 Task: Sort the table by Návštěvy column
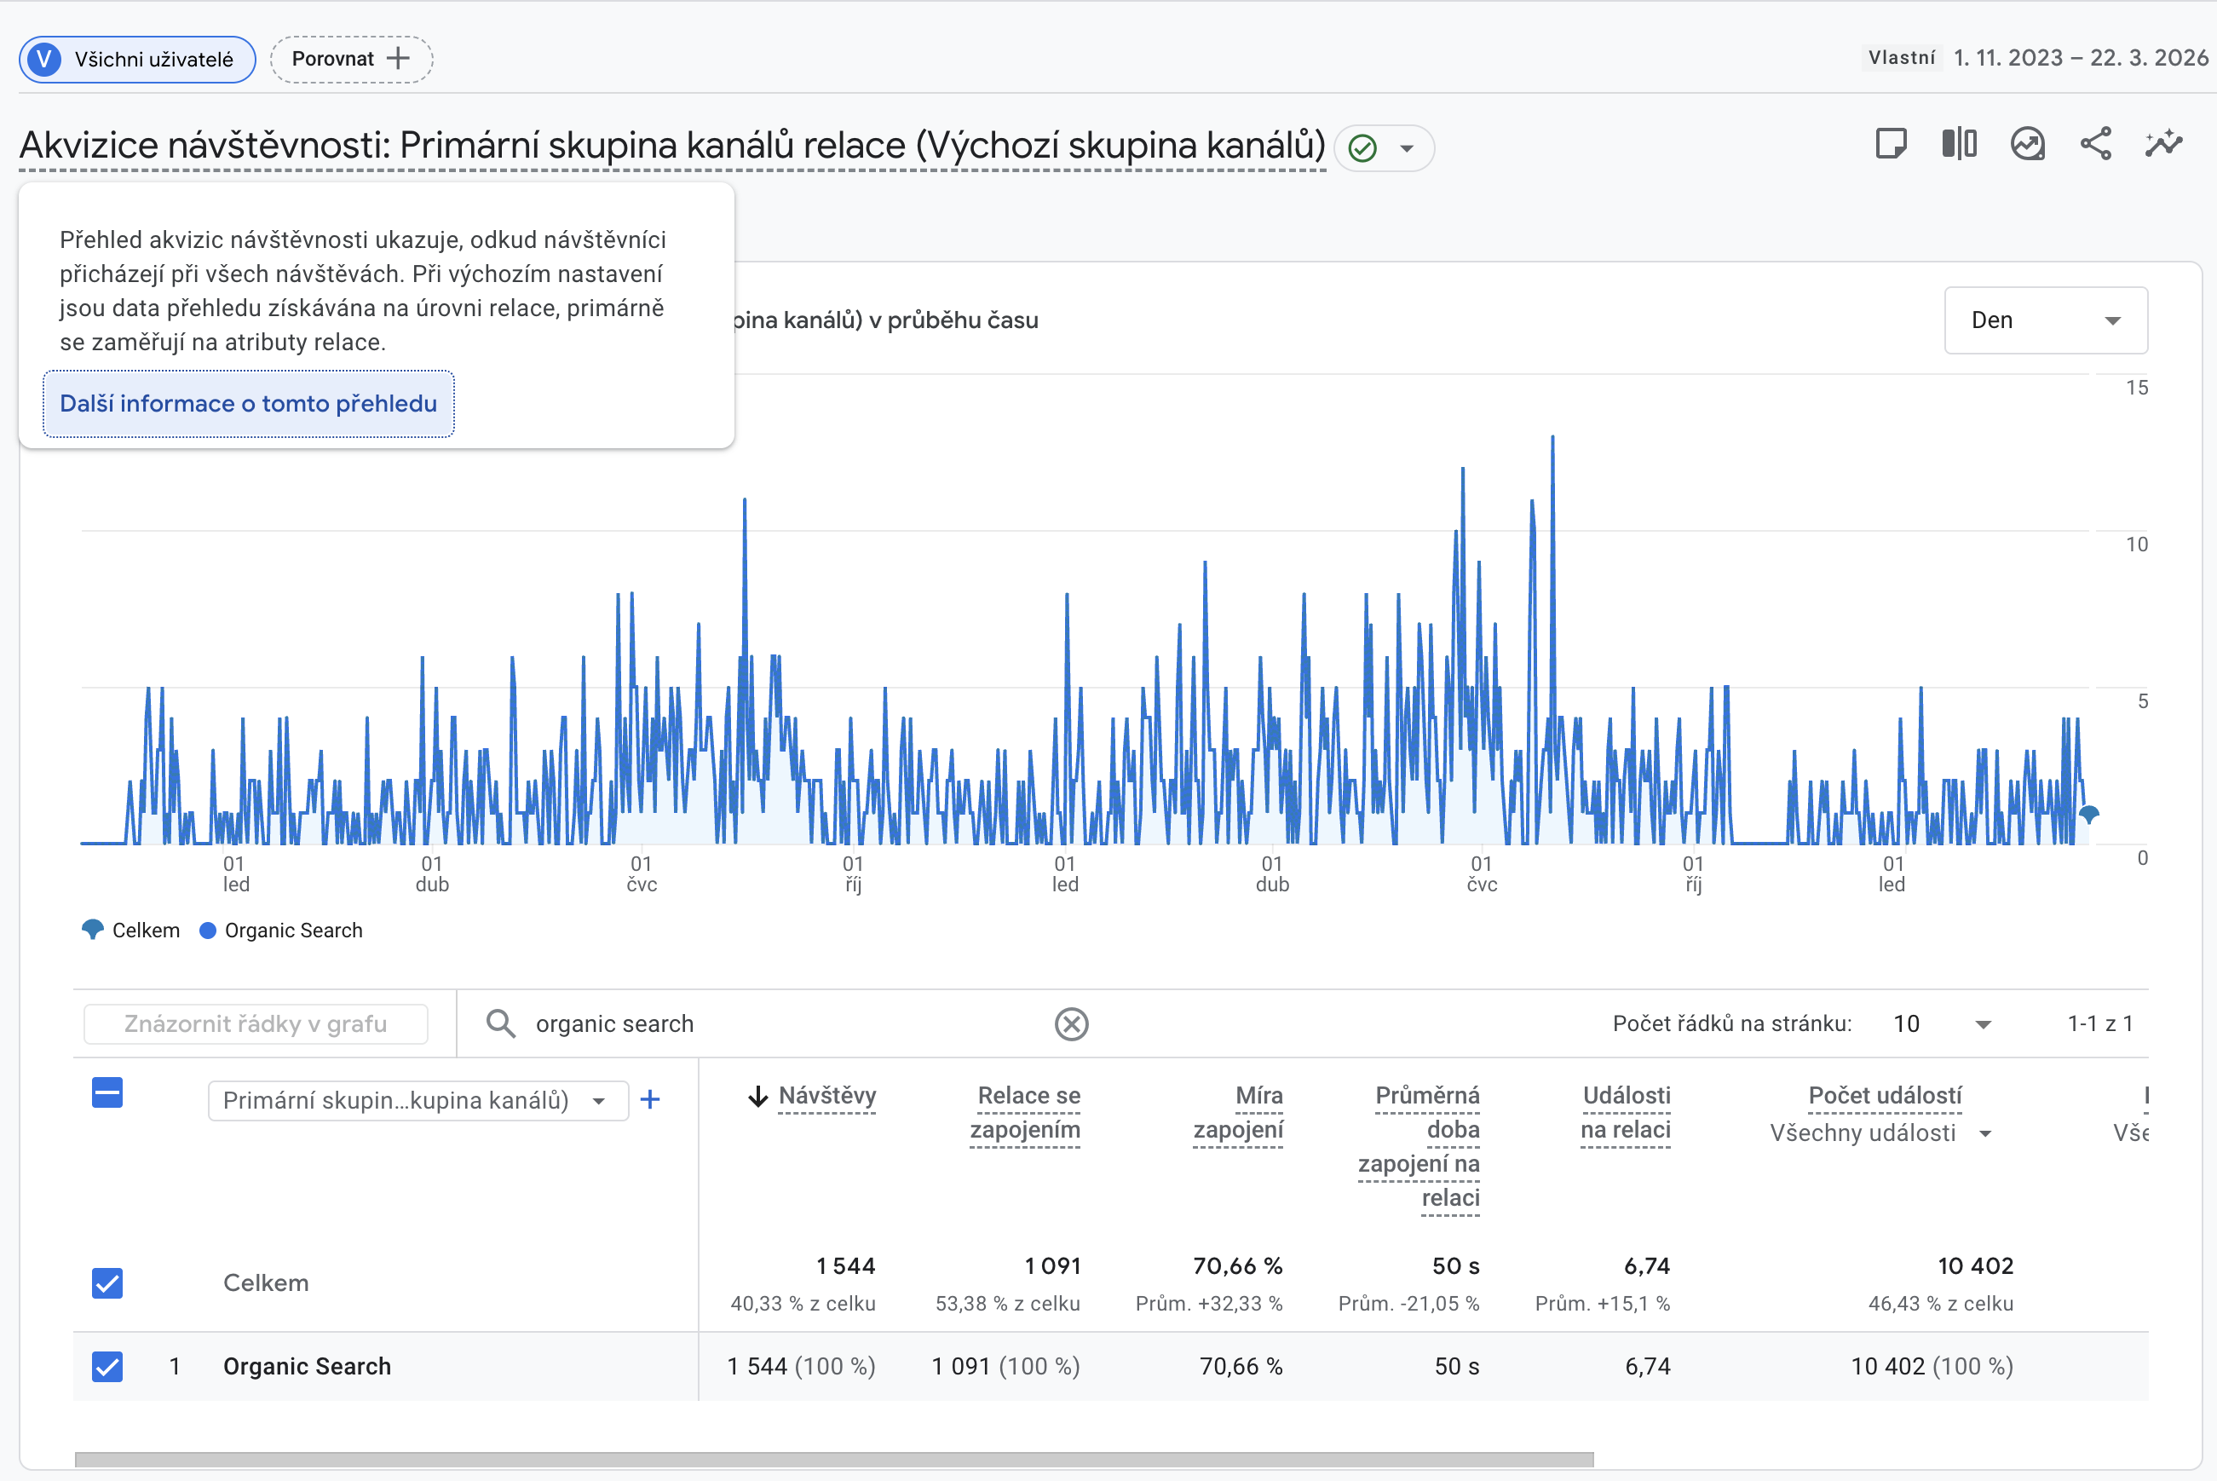pos(826,1096)
